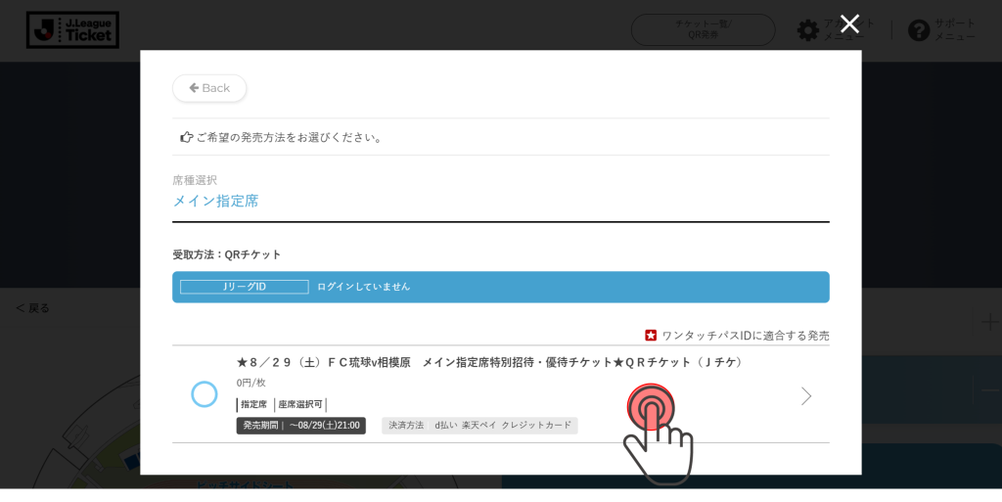Open チケット一覧/QR発券 button in header

[x=703, y=29]
